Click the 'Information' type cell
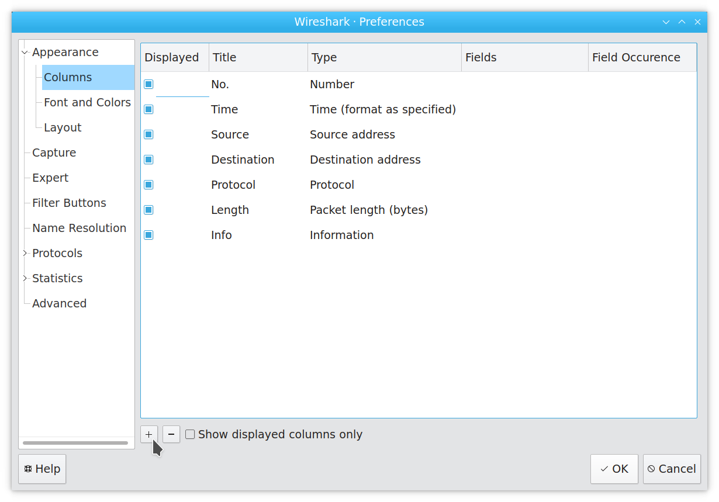719x502 pixels. tap(385, 235)
